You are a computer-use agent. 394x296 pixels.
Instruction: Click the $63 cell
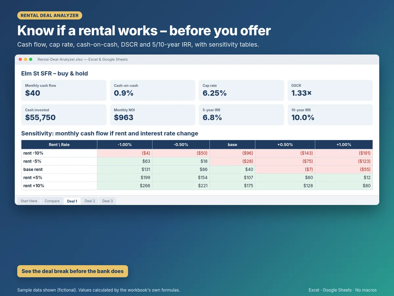point(125,161)
